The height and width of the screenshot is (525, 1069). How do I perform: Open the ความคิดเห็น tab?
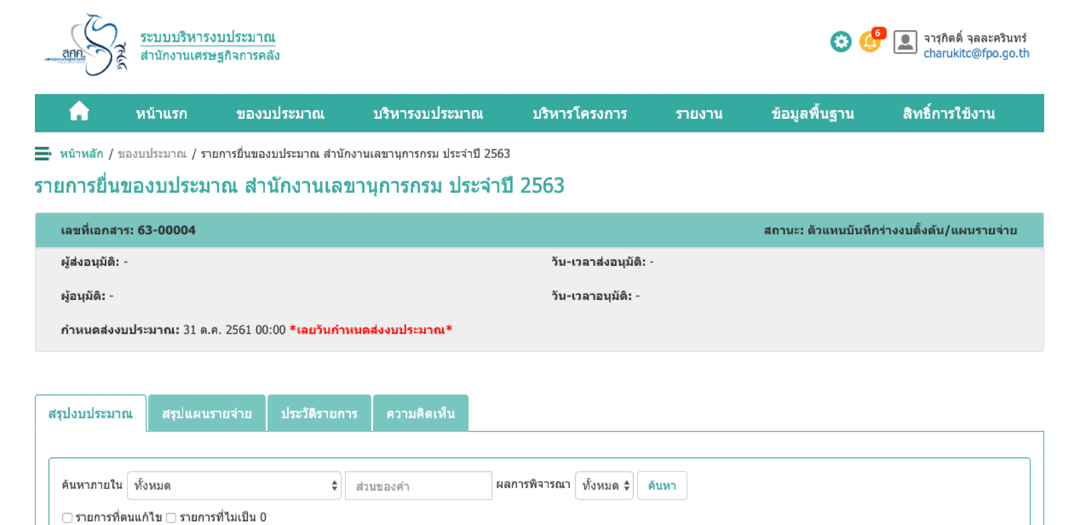[421, 414]
